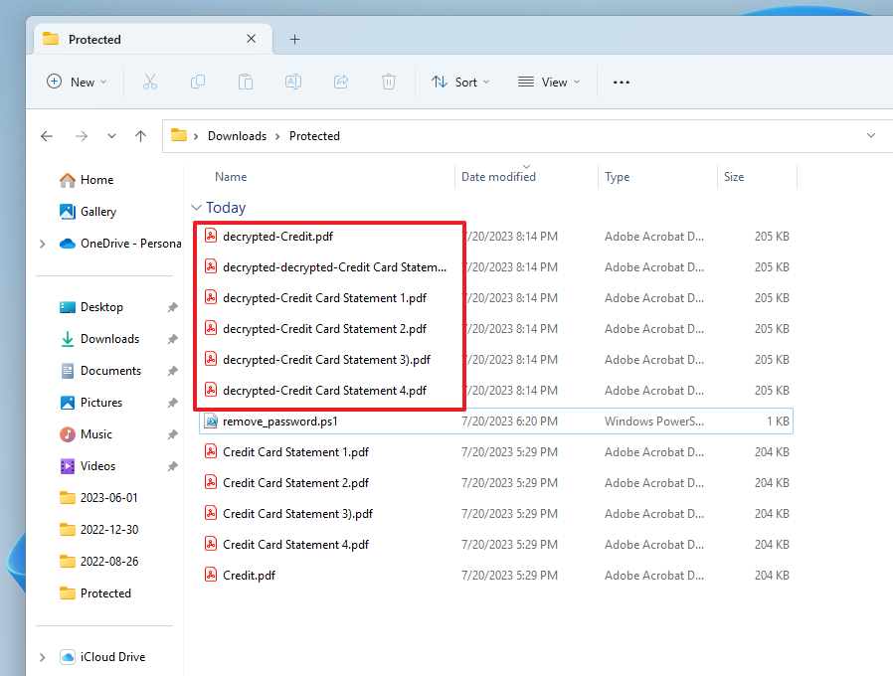Open the 2022-12-30 folder in sidebar
The image size is (893, 676).
(99, 530)
